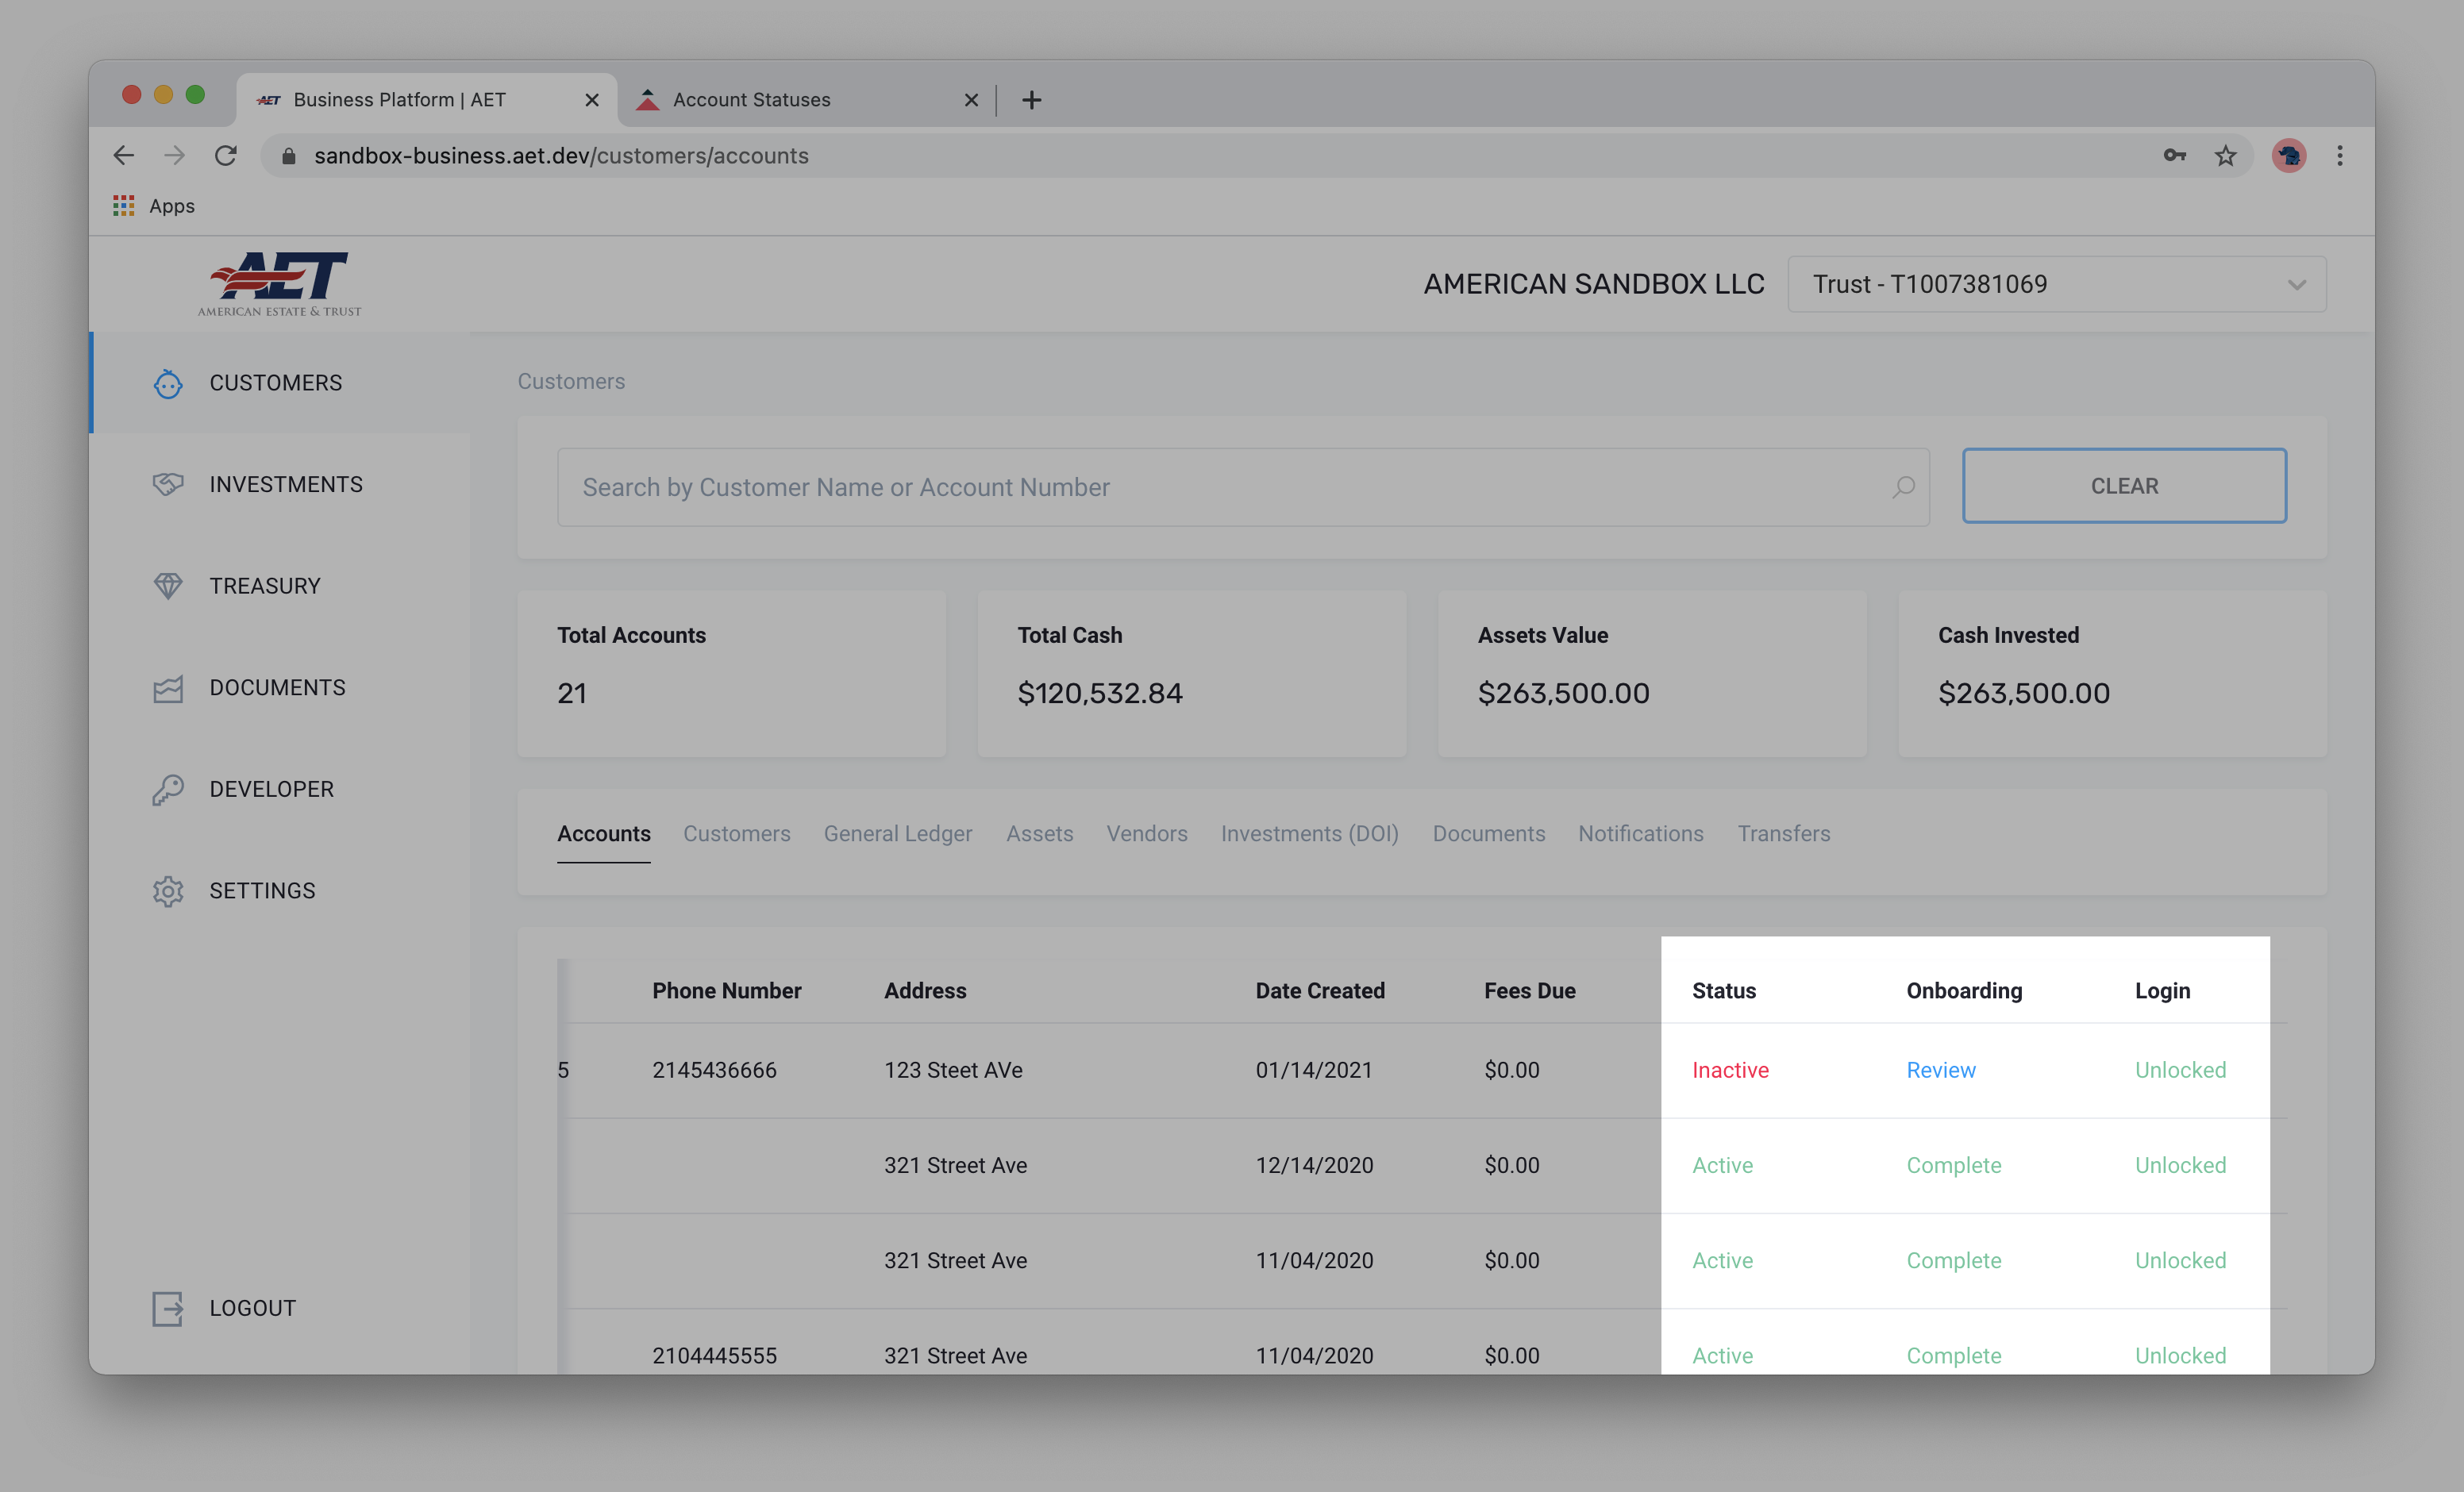Click the Customers sidebar icon
Viewport: 2464px width, 1492px height.
(x=168, y=384)
